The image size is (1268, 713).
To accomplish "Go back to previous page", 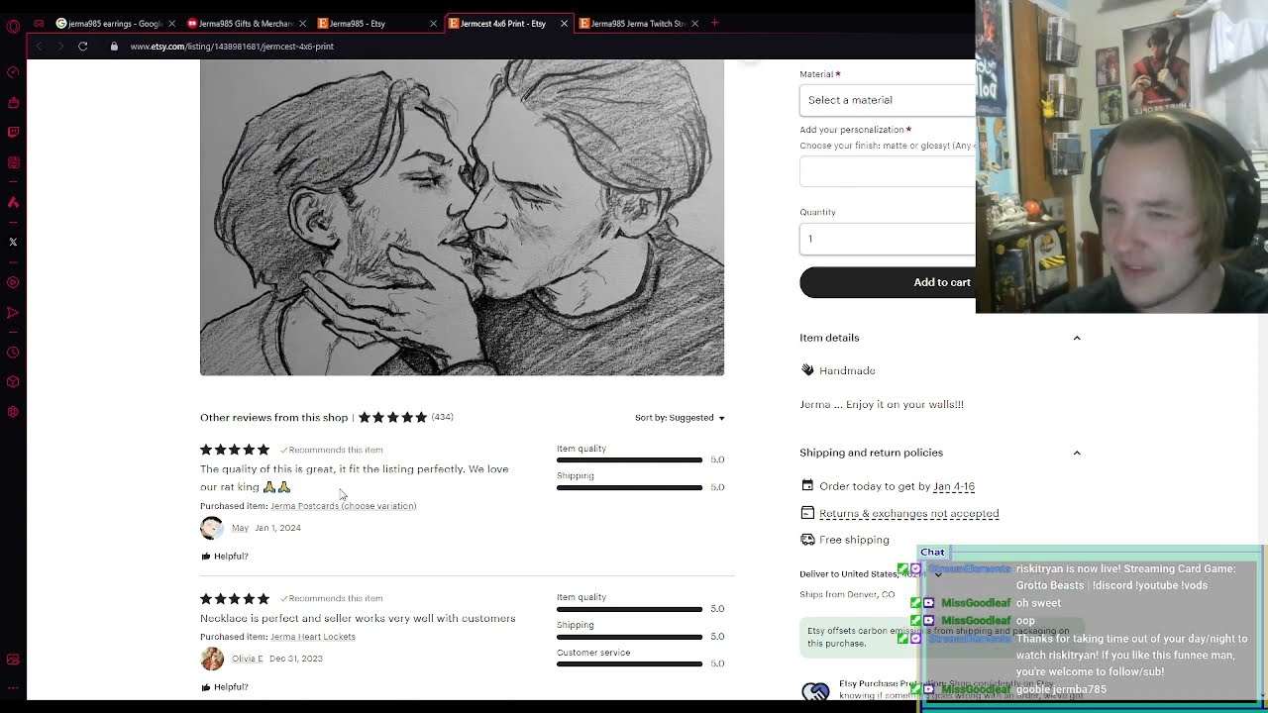I will [x=39, y=47].
